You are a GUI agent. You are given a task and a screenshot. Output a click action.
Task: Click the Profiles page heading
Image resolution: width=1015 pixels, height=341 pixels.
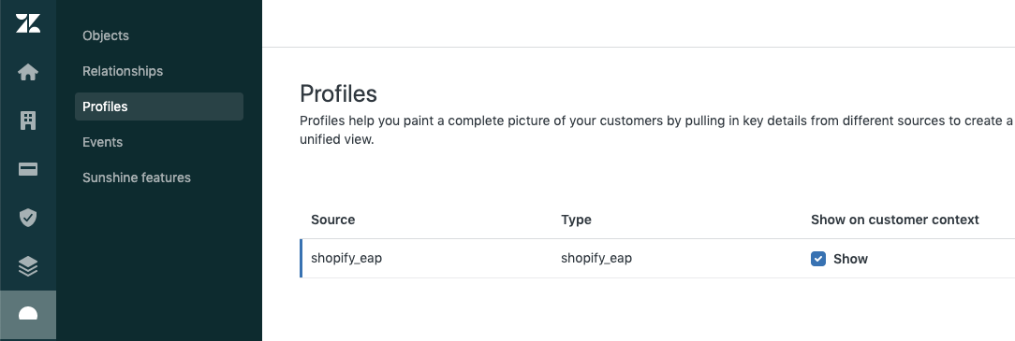coord(339,93)
